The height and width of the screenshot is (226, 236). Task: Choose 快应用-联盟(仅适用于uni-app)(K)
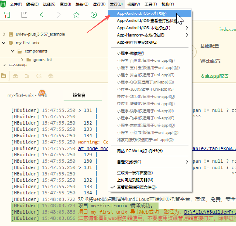coord(150,104)
